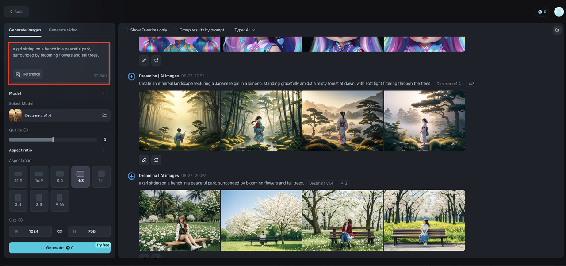Open the folder icon at top right
This screenshot has height=266, width=566.
557,30
